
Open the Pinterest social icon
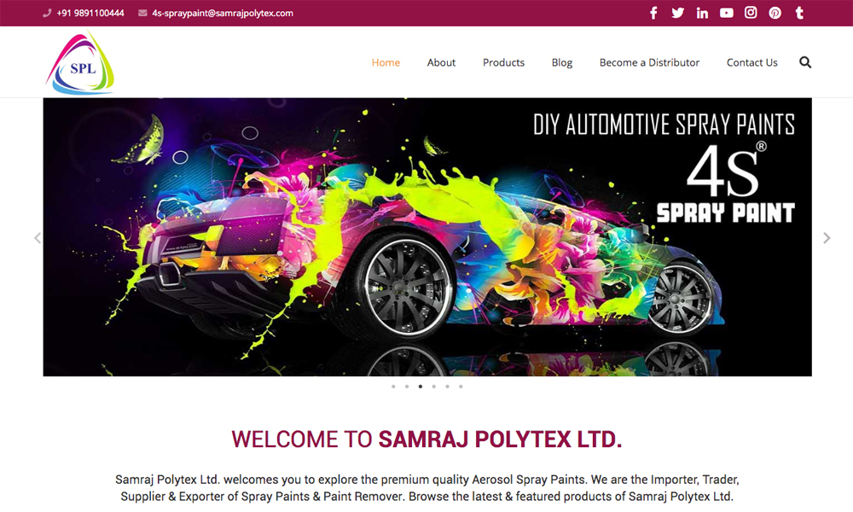pyautogui.click(x=775, y=13)
